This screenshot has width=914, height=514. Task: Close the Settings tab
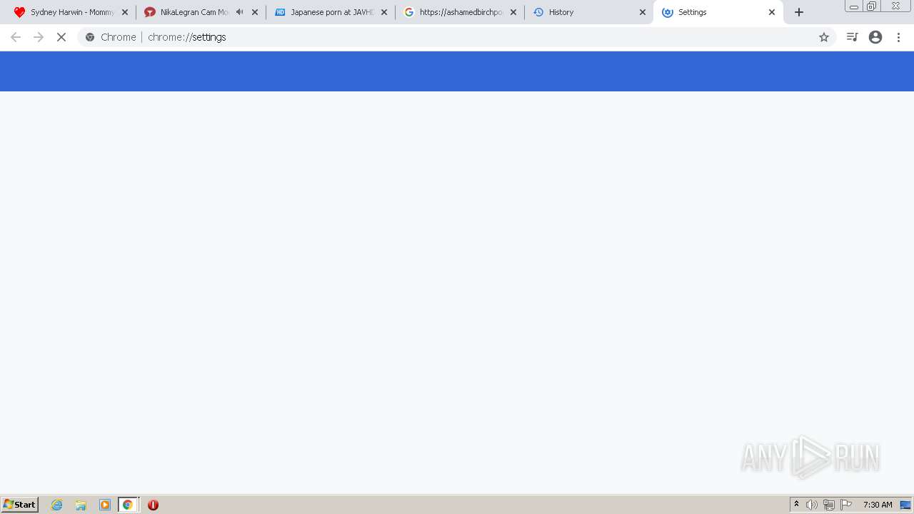click(772, 12)
